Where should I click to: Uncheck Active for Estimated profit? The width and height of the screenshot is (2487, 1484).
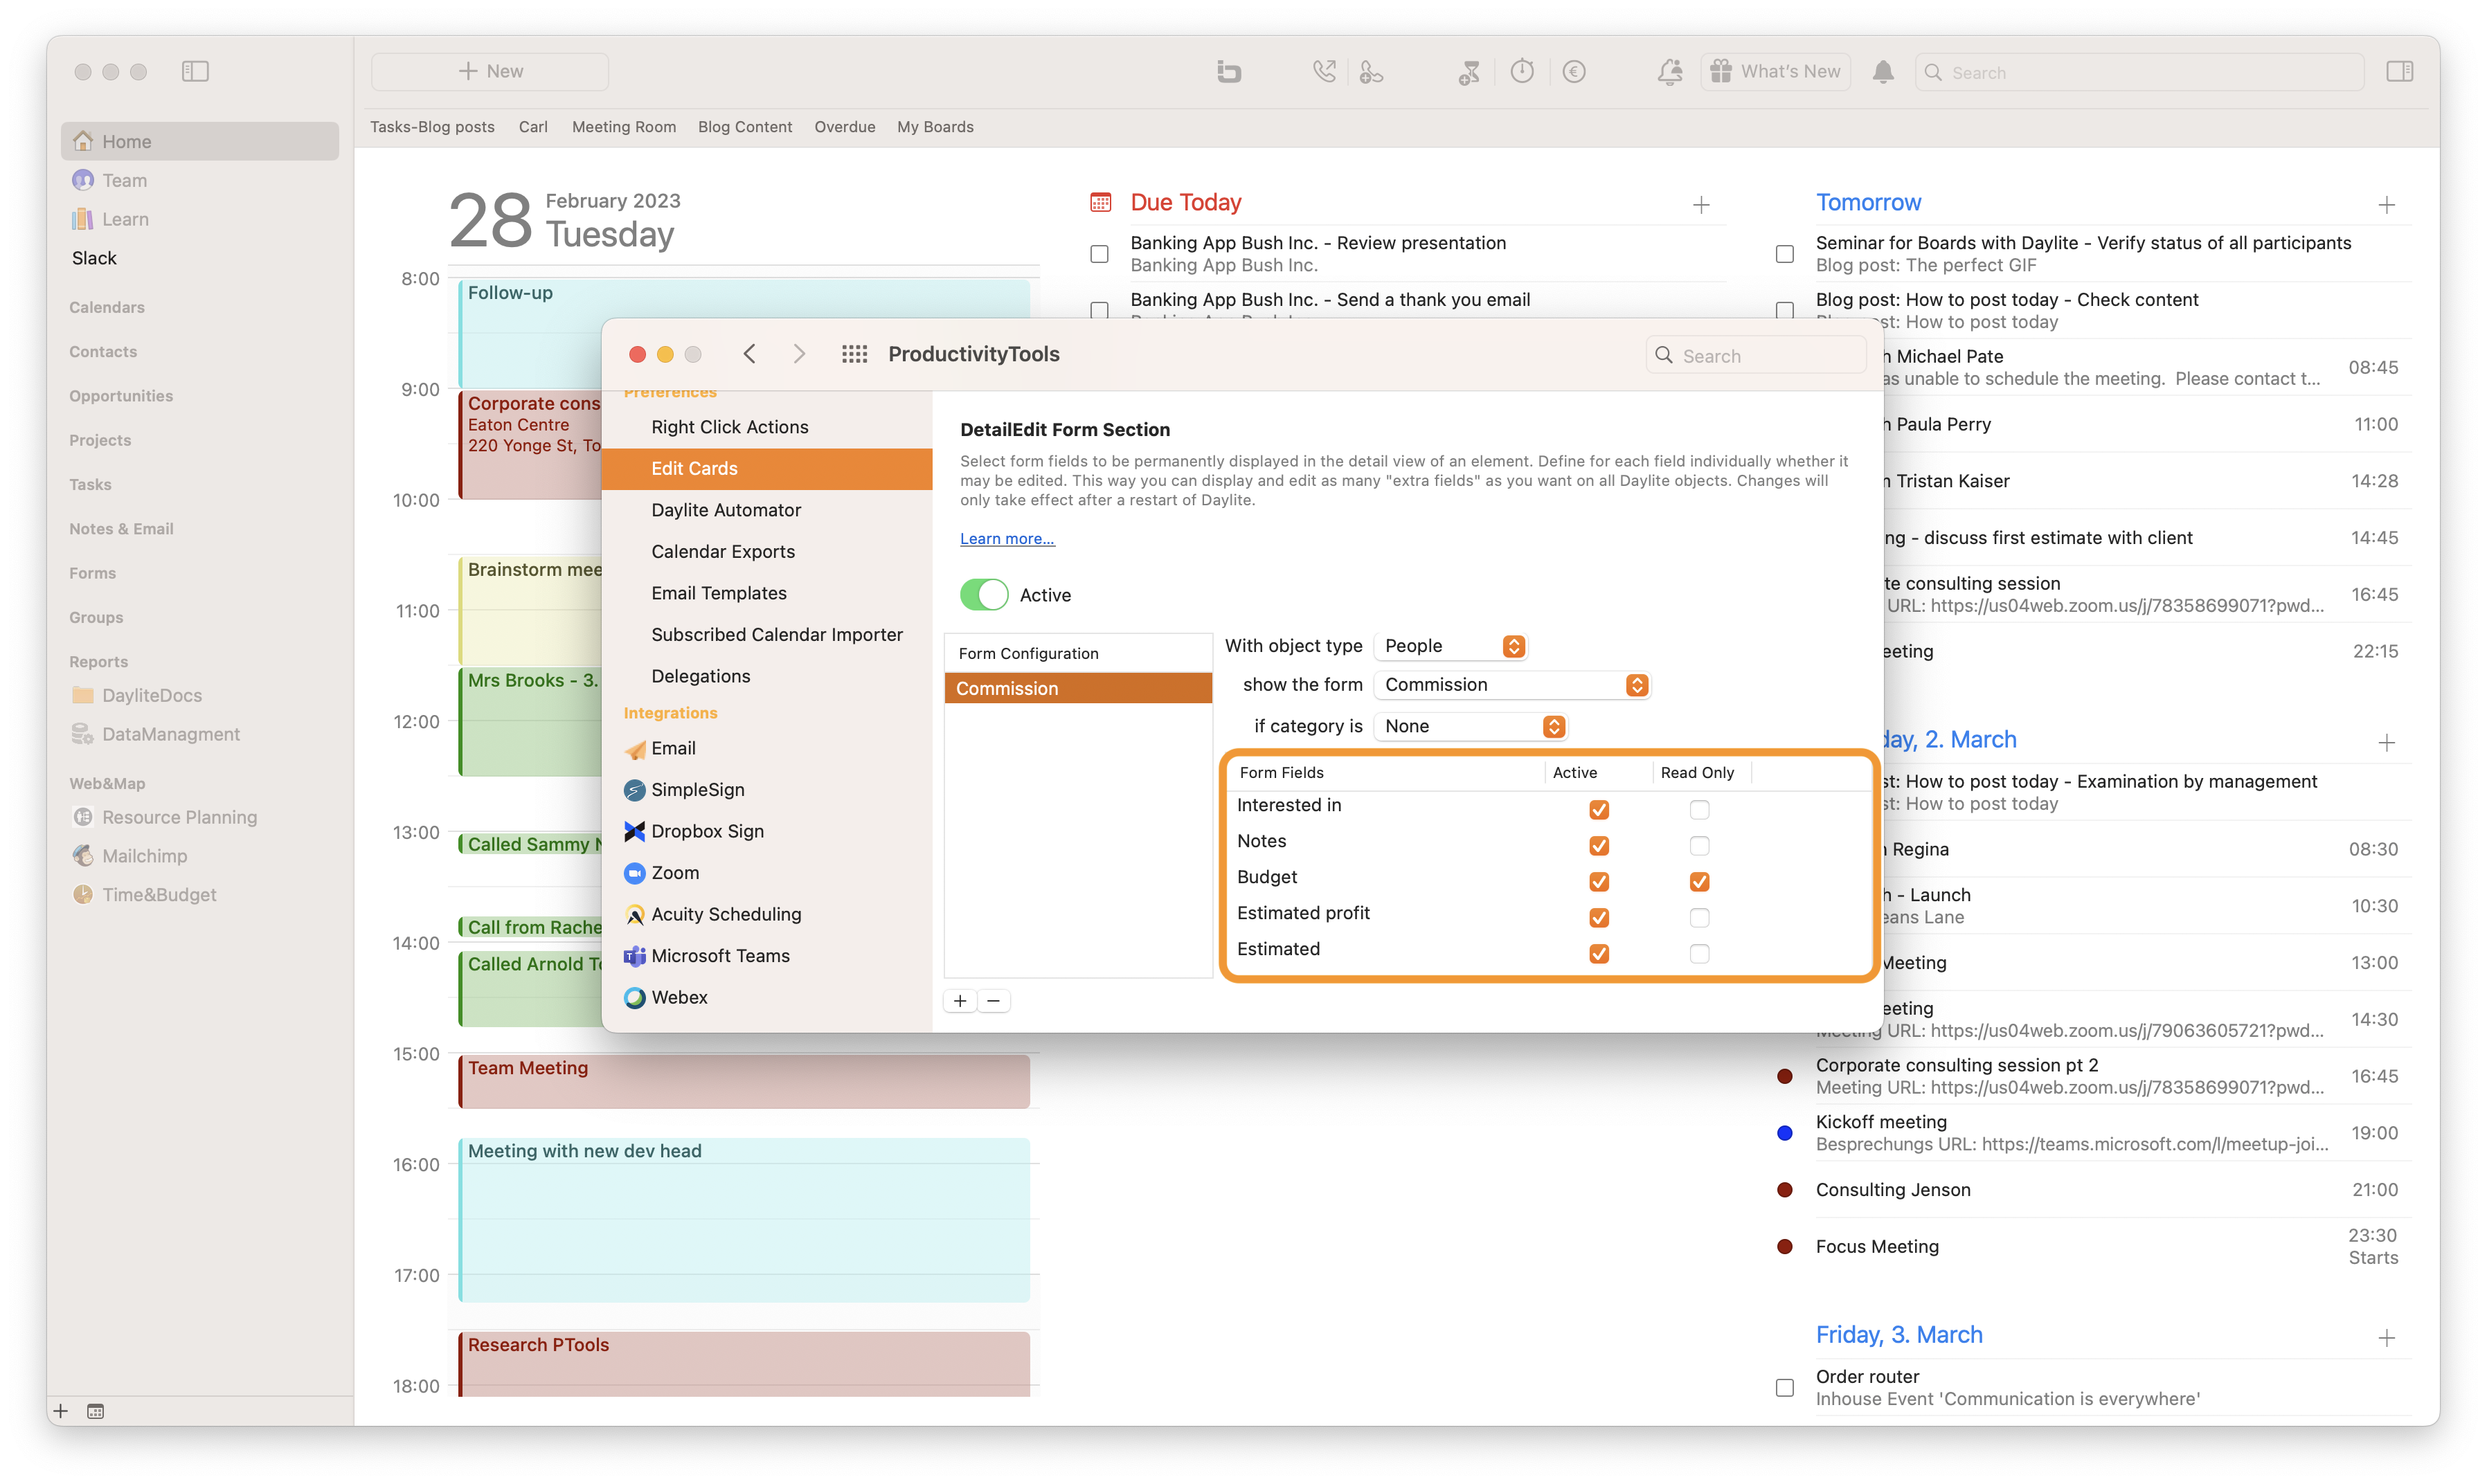pyautogui.click(x=1599, y=917)
